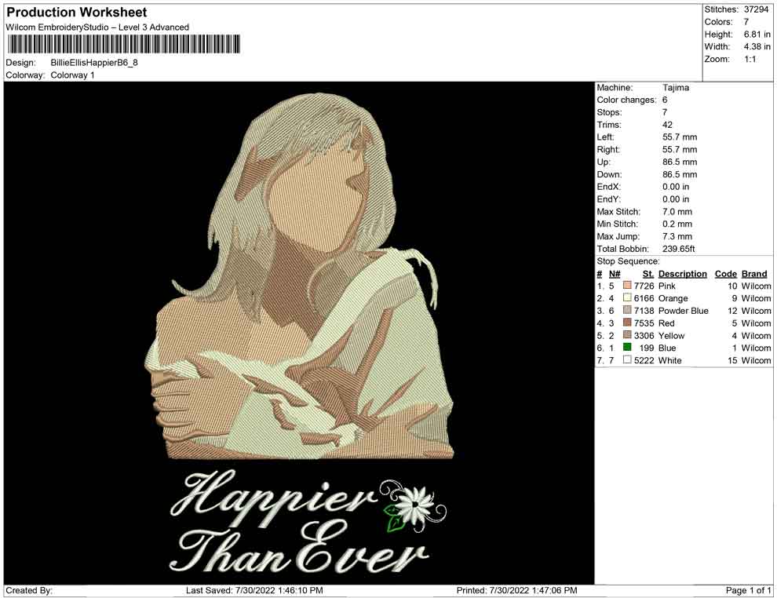
Task: Click the 'Stop Sequence:' label
Action: coord(629,261)
